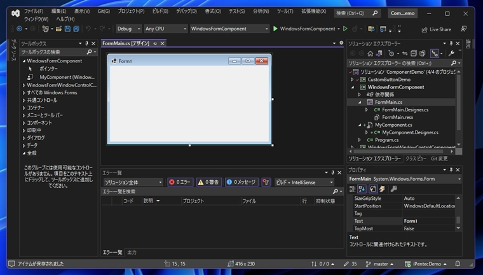Screen dimensions: 483x275
Task: Expand the CustomButtonDemo project node
Action: (x=352, y=80)
